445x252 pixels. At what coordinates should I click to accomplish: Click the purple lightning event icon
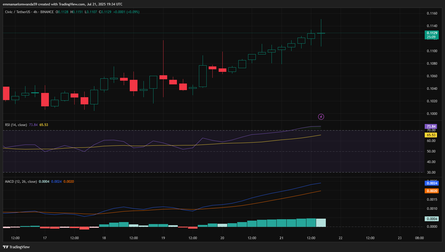pos(321,117)
